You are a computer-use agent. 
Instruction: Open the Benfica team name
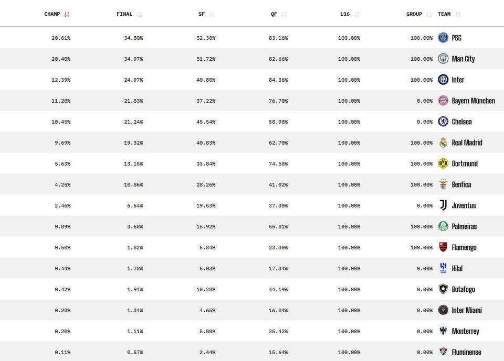click(x=461, y=184)
